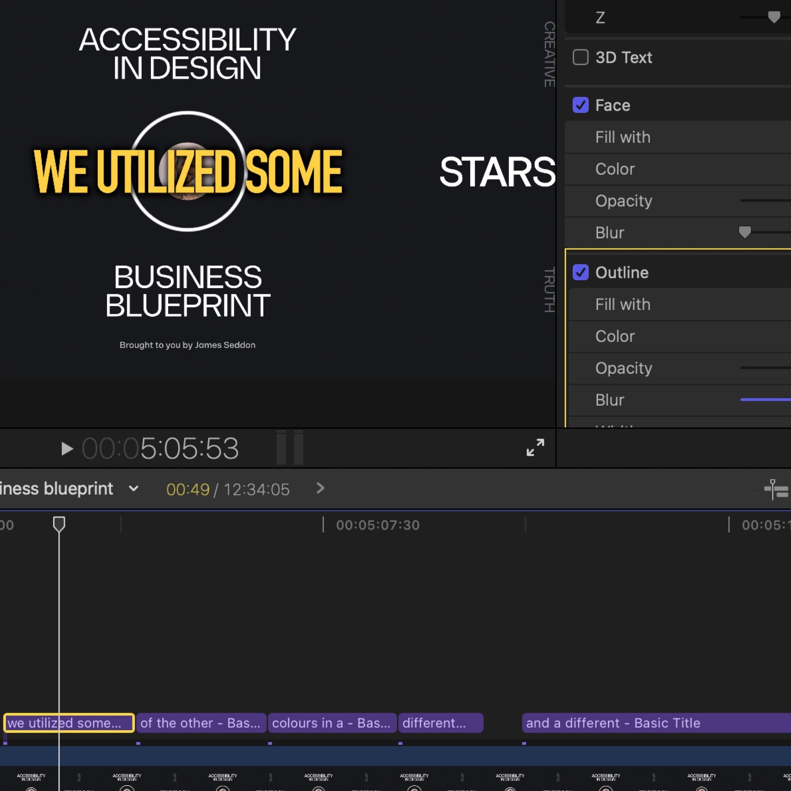Viewport: 791px width, 791px height.
Task: Select the 'we utilized some...' title clip
Action: pos(69,723)
